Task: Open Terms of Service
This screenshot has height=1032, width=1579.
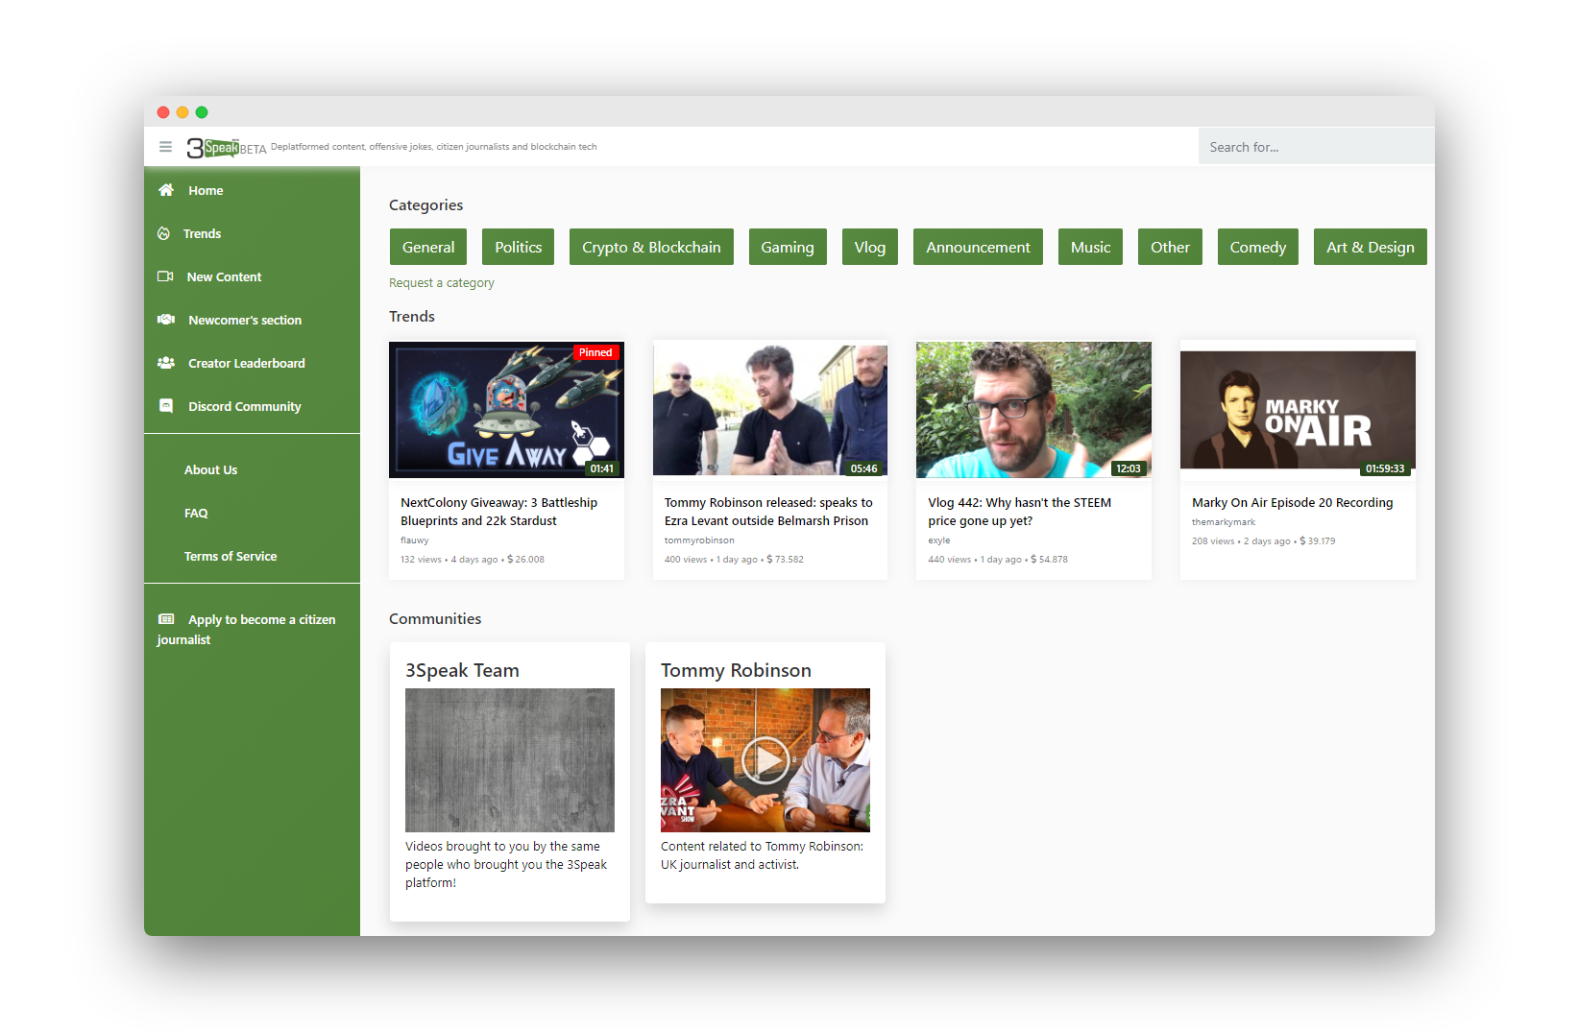Action: pyautogui.click(x=231, y=557)
